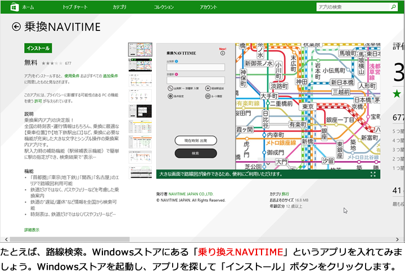Image resolution: width=405 pixels, height=271 pixels.
Task: Open the トップ チャート menu
Action: click(75, 7)
